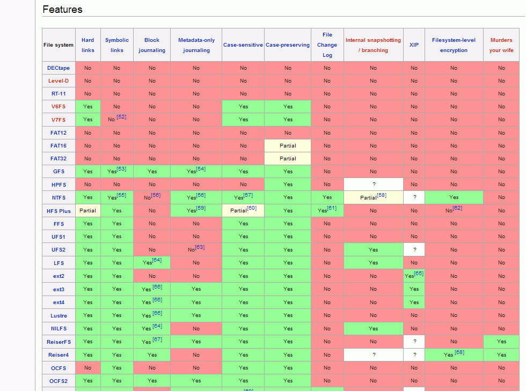This screenshot has height=391, width=526.
Task: Open footnote [65] in ext2 XIP cell
Action: point(419,274)
